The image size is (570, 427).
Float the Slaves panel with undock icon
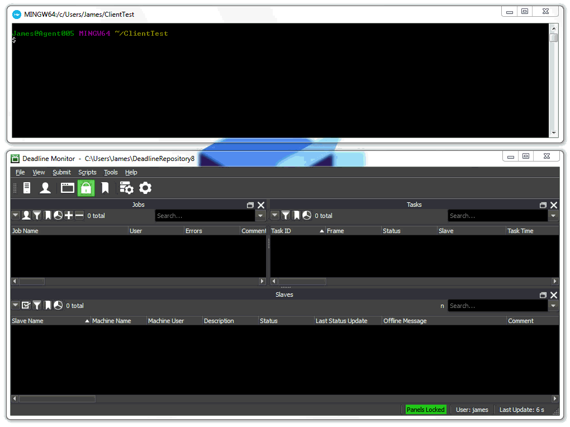coord(543,295)
